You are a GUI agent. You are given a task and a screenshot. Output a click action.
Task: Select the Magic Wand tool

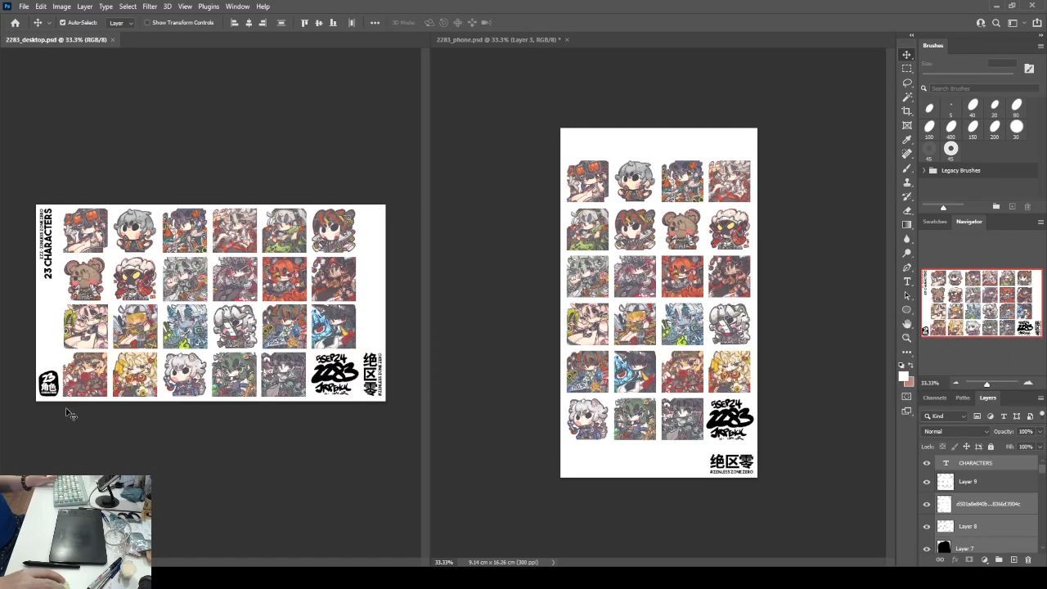tap(906, 97)
